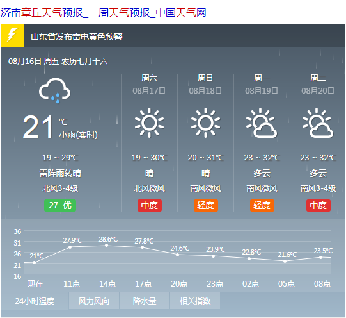This screenshot has height=318, width=346.
Task: Switch to the 风力风向 tab
Action: tap(94, 301)
